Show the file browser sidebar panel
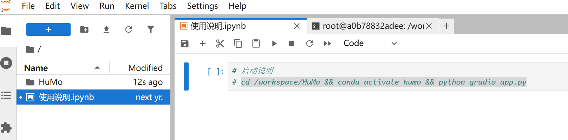Viewport: 568px width, 140px height. (x=6, y=31)
